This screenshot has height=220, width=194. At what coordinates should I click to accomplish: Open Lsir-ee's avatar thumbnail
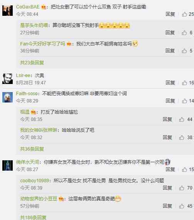coord(7,79)
